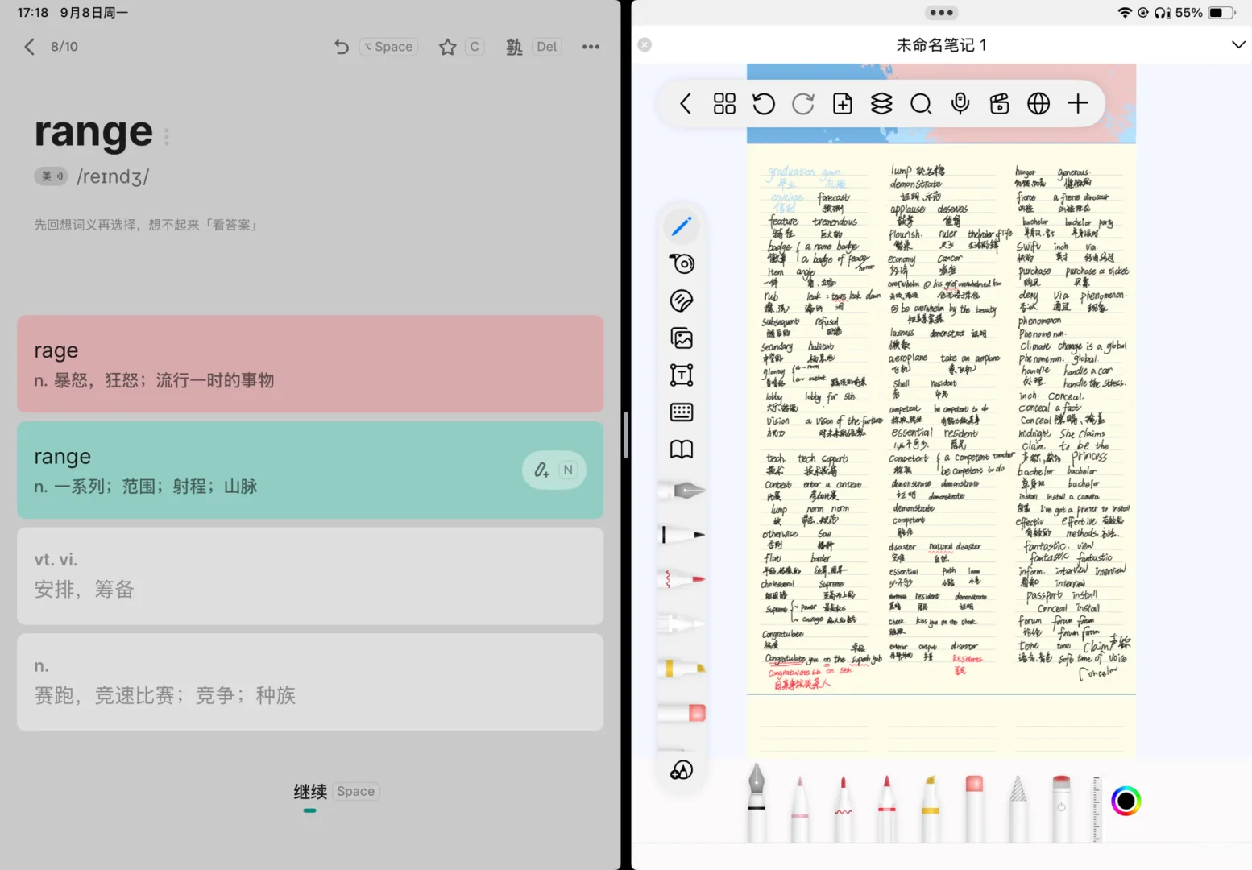Star the word range as favorite
Screen dimensions: 1252x870
(x=448, y=47)
